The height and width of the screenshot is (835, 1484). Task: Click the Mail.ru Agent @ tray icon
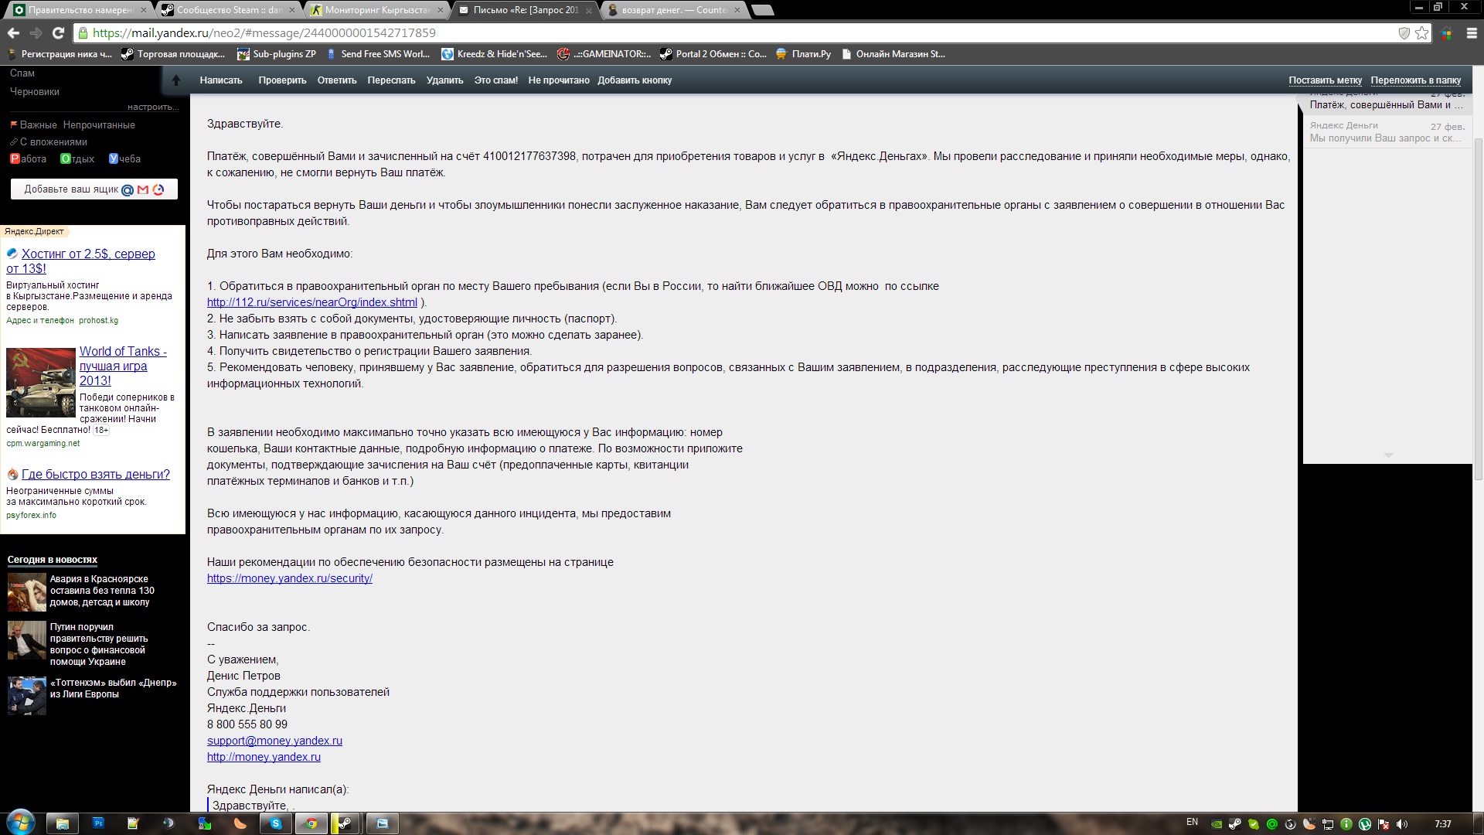[x=1272, y=824]
